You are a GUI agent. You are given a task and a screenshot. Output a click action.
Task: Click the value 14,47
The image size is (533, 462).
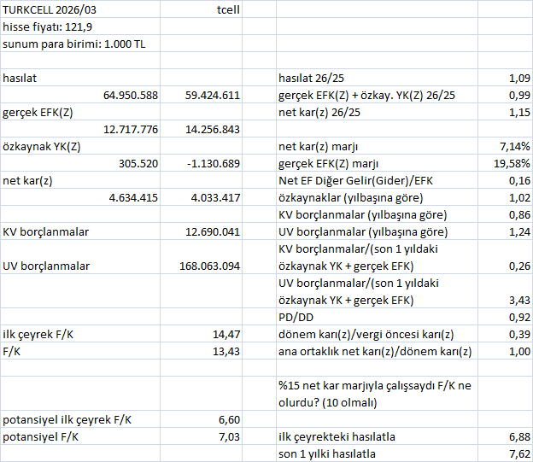201,334
